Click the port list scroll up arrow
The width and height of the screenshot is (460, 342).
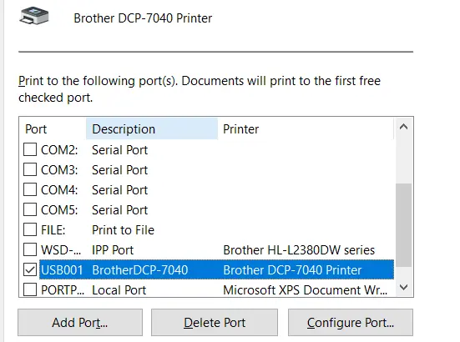coord(404,127)
